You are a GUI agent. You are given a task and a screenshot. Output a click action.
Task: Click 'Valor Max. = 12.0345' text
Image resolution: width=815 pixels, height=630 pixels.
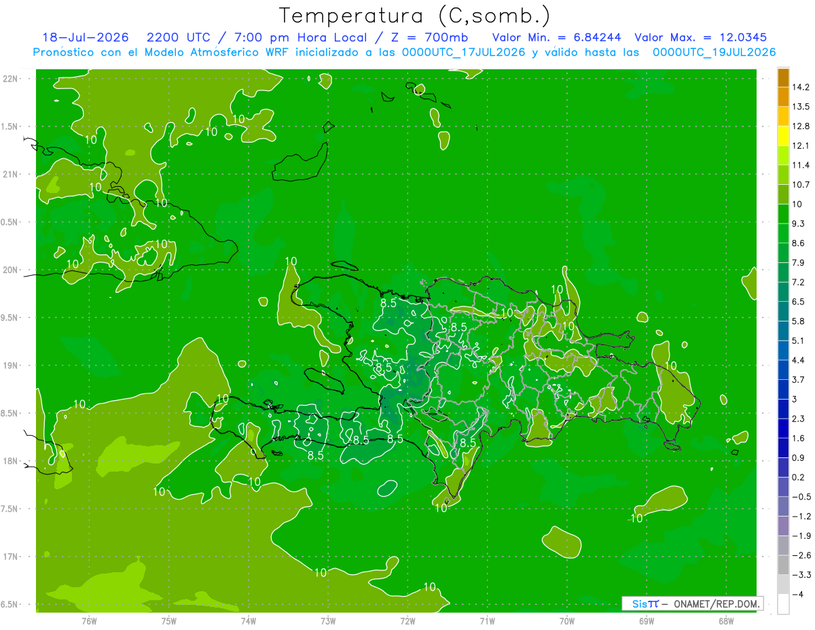point(702,37)
